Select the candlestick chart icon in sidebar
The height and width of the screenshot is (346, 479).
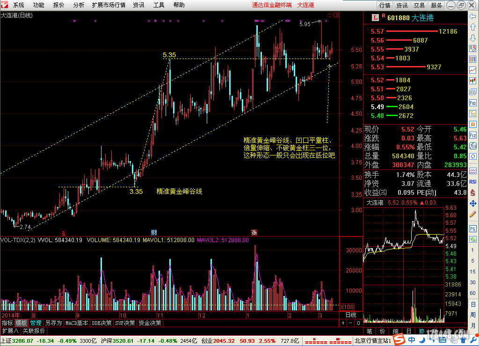472,81
